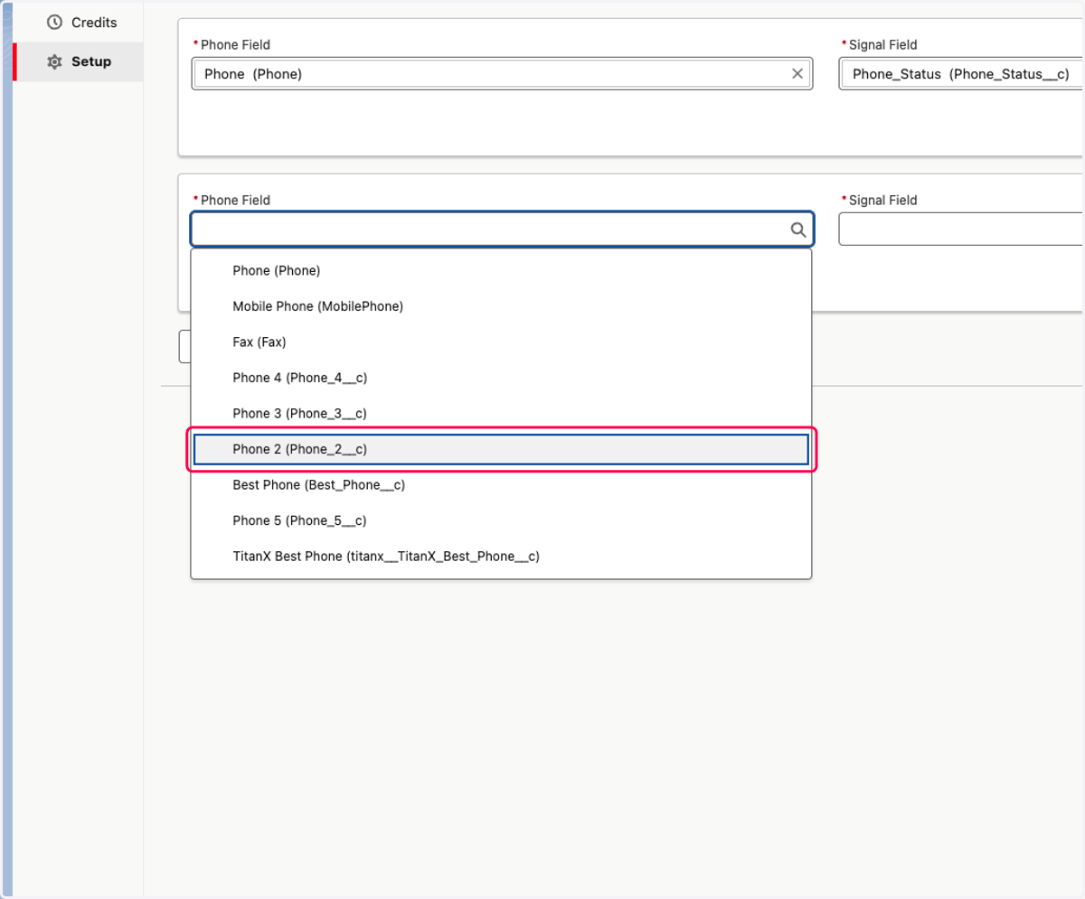Image resolution: width=1085 pixels, height=899 pixels.
Task: Select Best Phone (Best_Phone__c) option
Action: 501,485
